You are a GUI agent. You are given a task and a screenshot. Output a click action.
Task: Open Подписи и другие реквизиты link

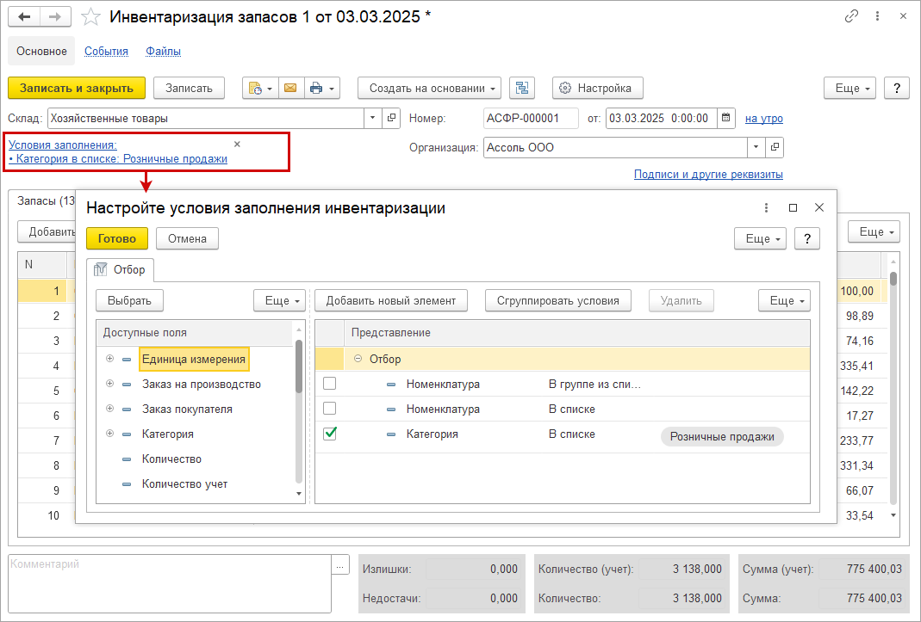(x=708, y=175)
